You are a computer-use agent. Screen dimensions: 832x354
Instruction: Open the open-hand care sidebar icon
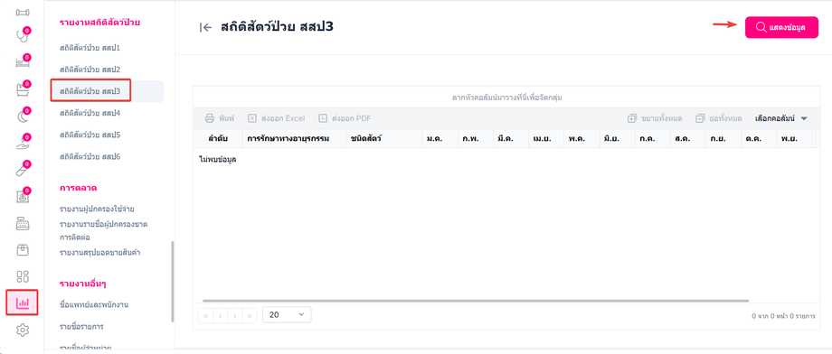[x=23, y=143]
